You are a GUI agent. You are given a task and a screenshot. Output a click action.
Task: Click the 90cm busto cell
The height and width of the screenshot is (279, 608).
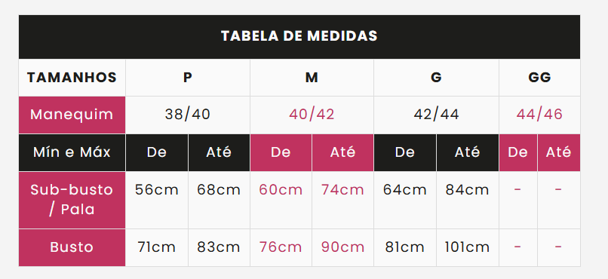coord(342,247)
